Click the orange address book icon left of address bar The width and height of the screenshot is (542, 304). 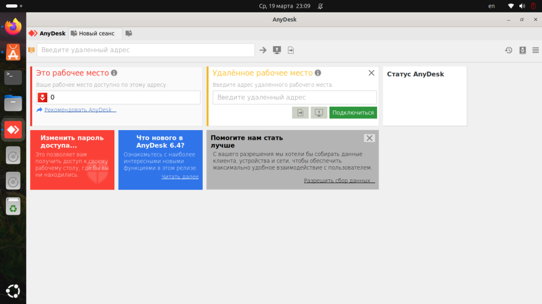pyautogui.click(x=31, y=50)
